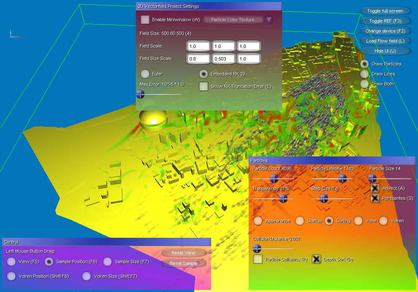418x292 pixels.
Task: Click the Max Error slider handle
Action: coord(140,94)
